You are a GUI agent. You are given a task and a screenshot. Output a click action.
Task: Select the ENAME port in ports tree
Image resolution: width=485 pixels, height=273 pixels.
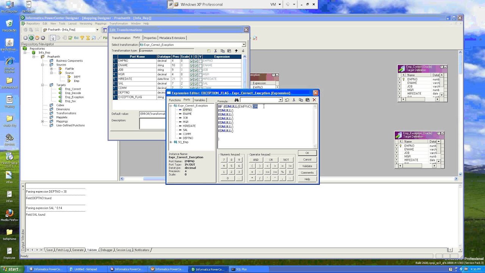pos(187,114)
